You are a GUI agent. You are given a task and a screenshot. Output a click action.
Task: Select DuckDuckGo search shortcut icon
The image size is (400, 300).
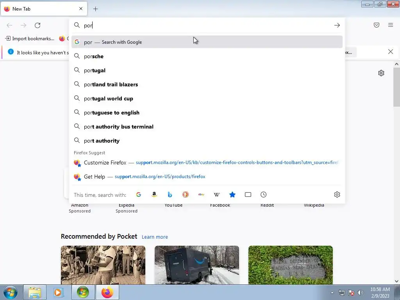(186, 195)
